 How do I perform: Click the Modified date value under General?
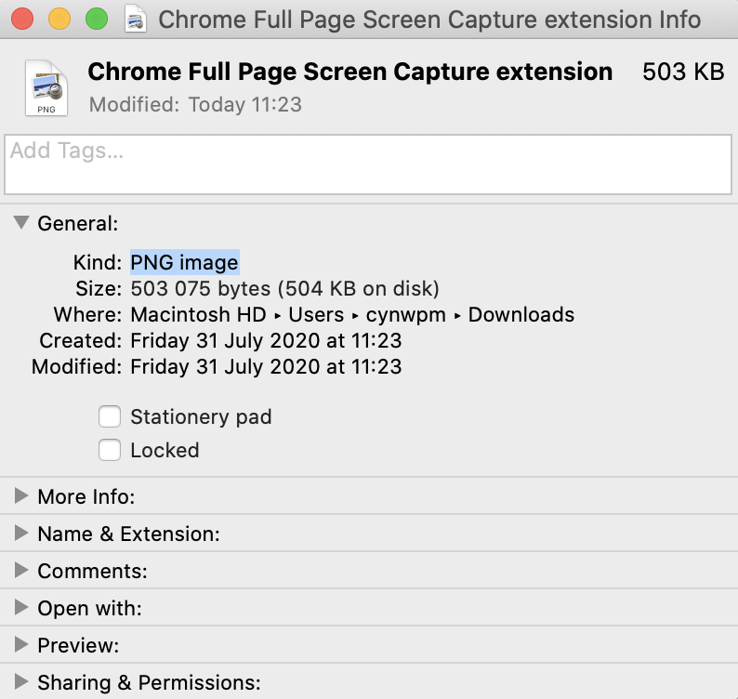tap(266, 366)
